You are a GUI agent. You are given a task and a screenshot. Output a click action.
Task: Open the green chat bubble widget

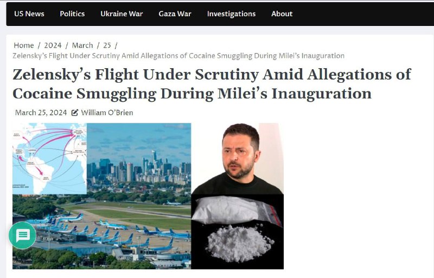pos(22,235)
